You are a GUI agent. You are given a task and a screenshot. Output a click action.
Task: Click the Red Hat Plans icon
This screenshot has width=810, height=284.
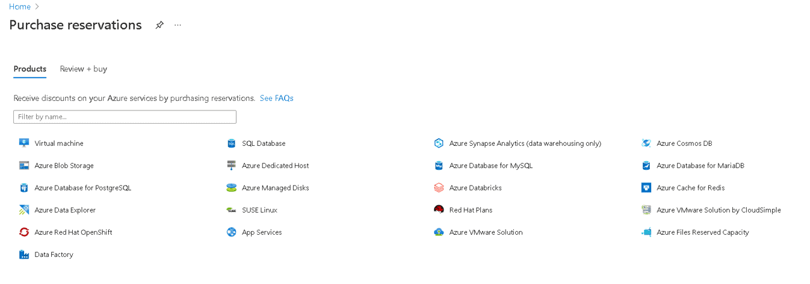(x=439, y=210)
